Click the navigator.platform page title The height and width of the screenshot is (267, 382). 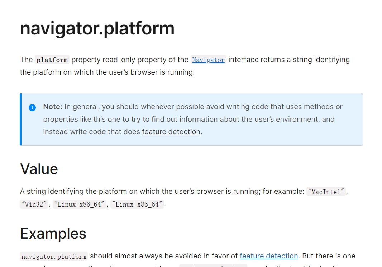pyautogui.click(x=97, y=28)
